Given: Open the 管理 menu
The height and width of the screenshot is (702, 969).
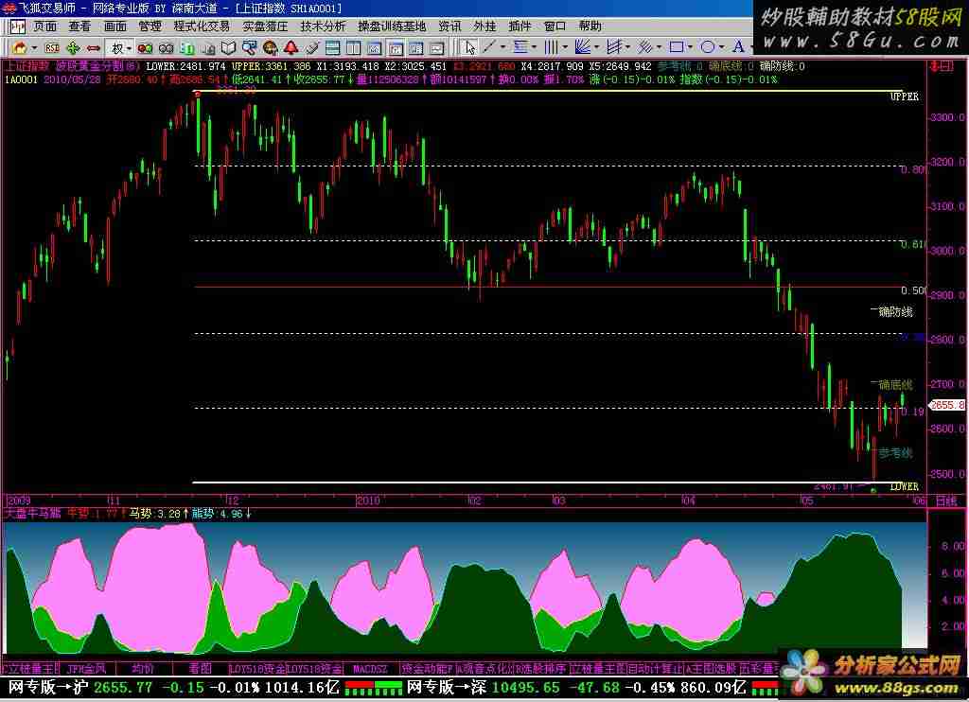Looking at the screenshot, I should coord(150,26).
